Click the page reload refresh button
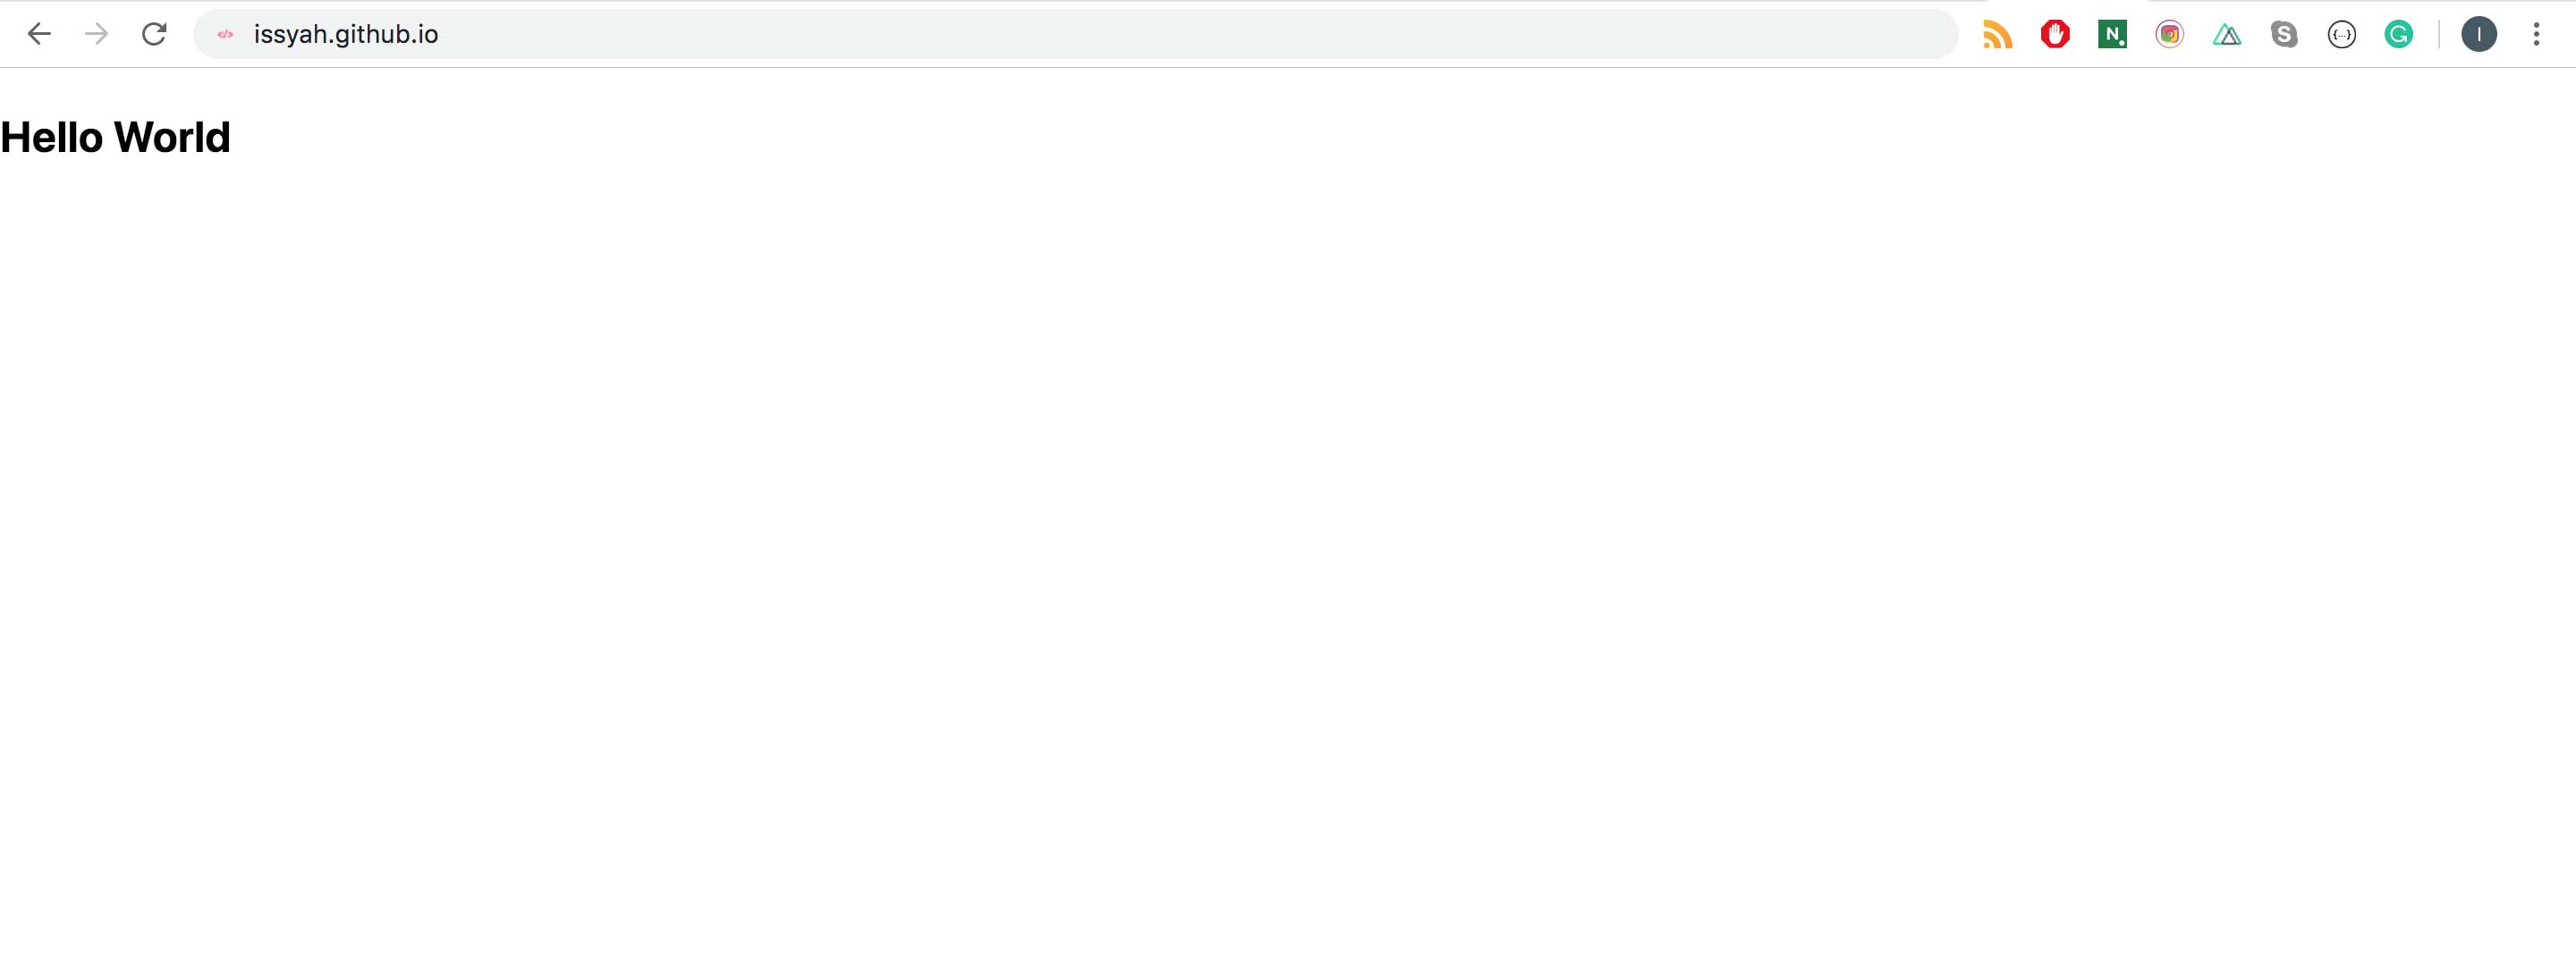Viewport: 2576px width, 971px height. coord(155,35)
